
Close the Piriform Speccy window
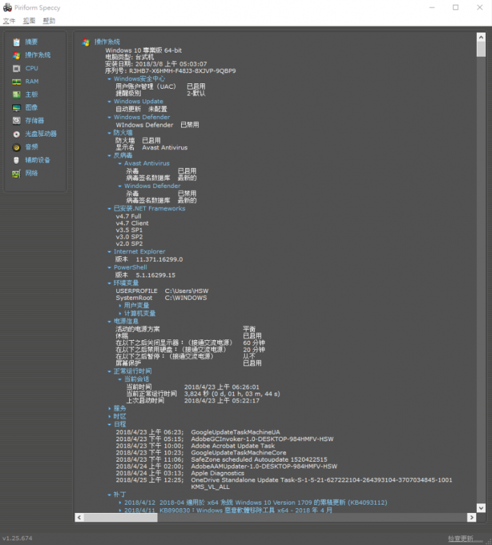coord(480,8)
